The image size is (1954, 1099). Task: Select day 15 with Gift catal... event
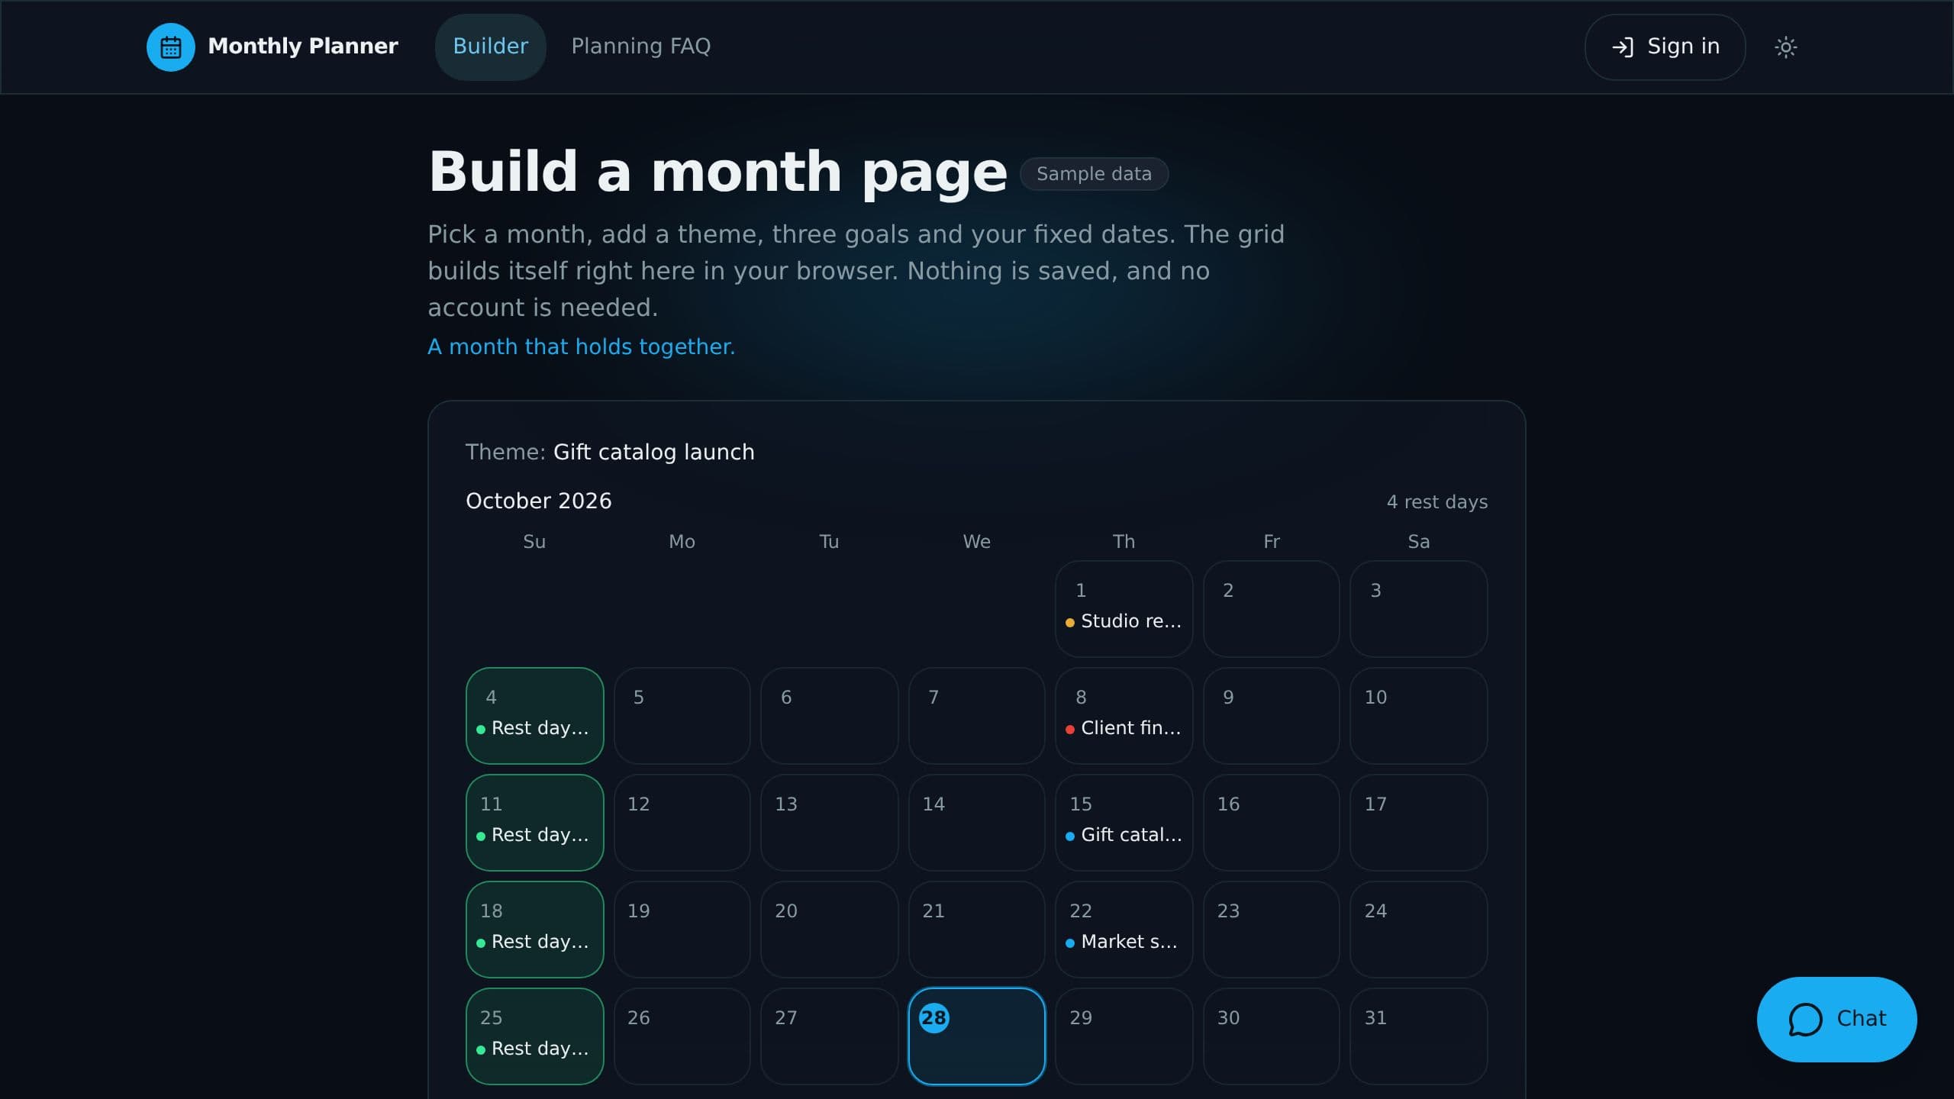click(x=1124, y=822)
